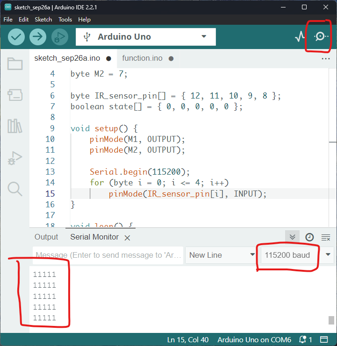Click the Verify sketch checkmark button

coord(16,37)
